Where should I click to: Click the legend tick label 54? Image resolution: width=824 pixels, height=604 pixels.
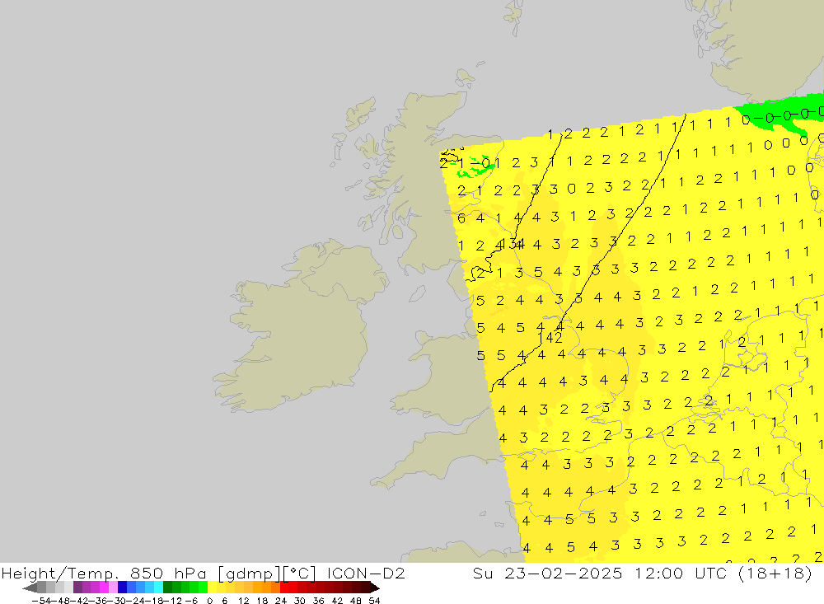pos(374,601)
